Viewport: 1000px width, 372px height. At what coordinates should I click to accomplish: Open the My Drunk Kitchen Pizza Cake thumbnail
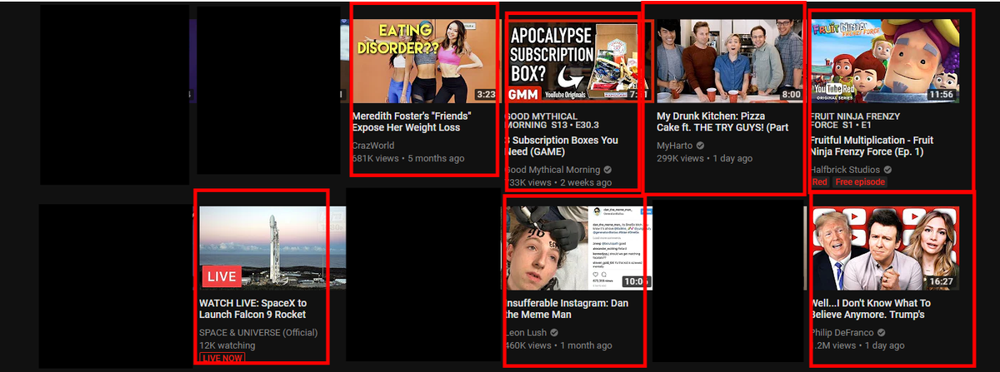coord(729,61)
